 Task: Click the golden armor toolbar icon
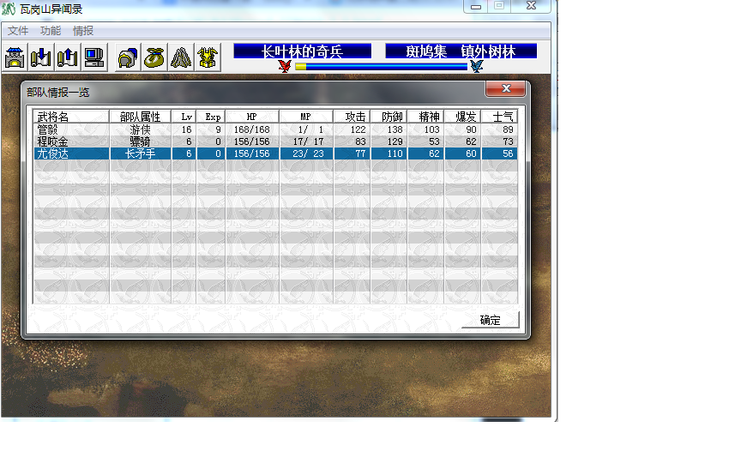point(207,58)
